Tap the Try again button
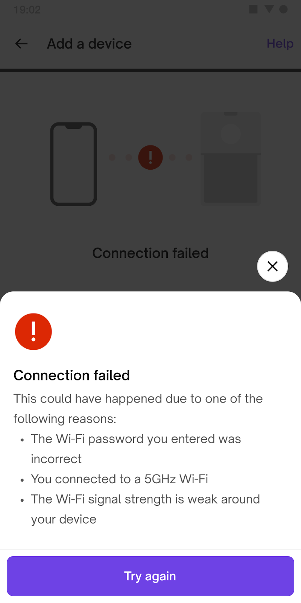The image size is (301, 603). click(150, 576)
